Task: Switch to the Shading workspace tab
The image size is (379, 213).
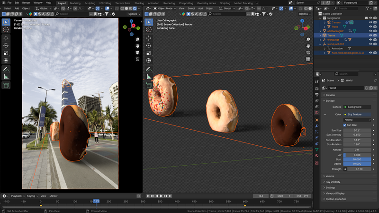Action: click(x=139, y=3)
